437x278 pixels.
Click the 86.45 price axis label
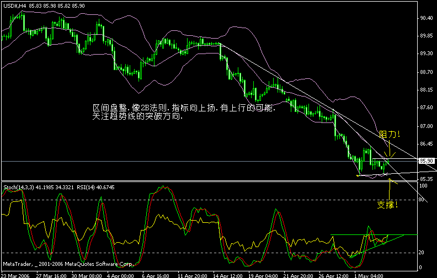click(427, 144)
